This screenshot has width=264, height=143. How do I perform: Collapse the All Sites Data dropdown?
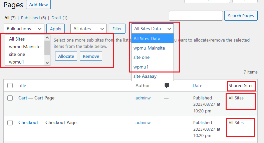[153, 29]
